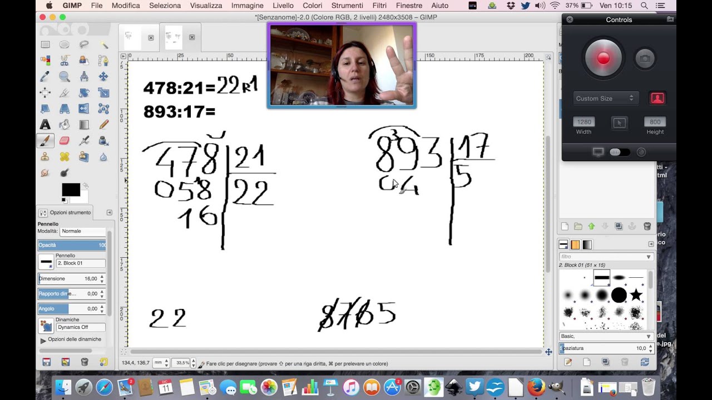Select the Perspective tool

[x=65, y=108]
